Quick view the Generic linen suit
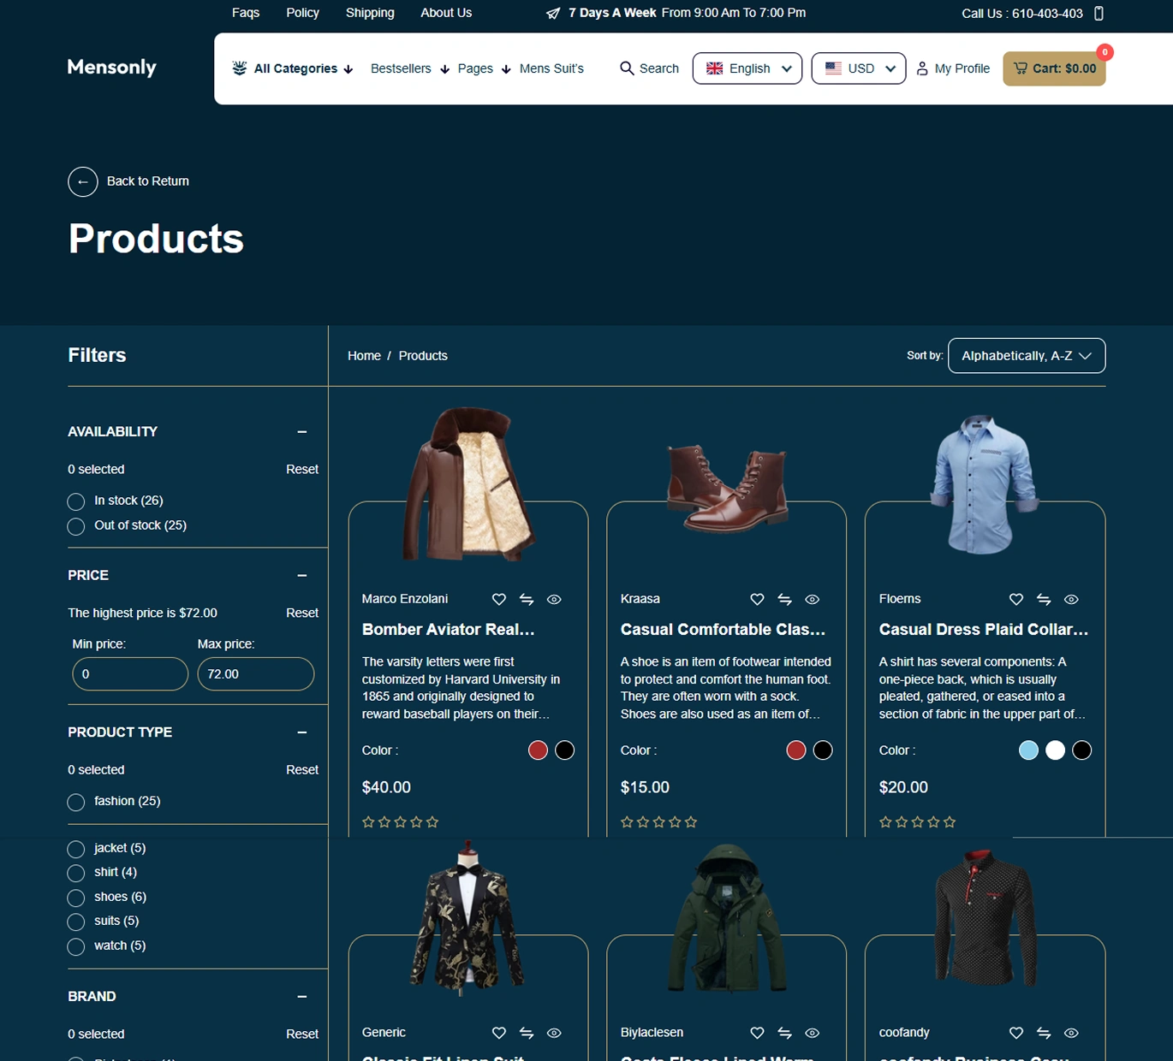The width and height of the screenshot is (1173, 1061). pos(554,1034)
